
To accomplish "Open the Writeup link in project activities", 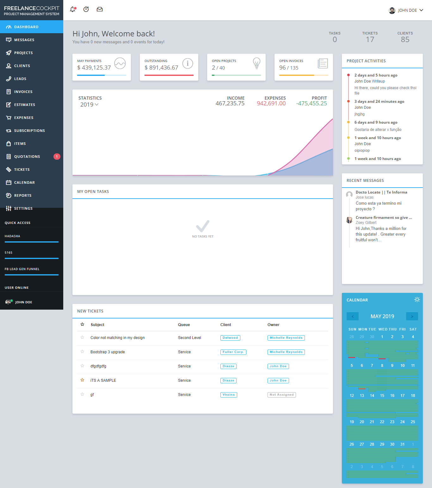I will pos(378,81).
